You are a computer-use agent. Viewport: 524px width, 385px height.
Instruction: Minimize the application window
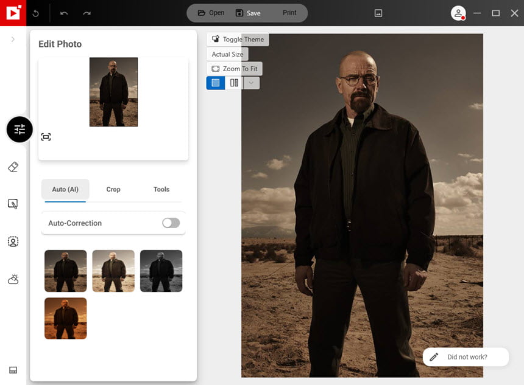tap(477, 13)
